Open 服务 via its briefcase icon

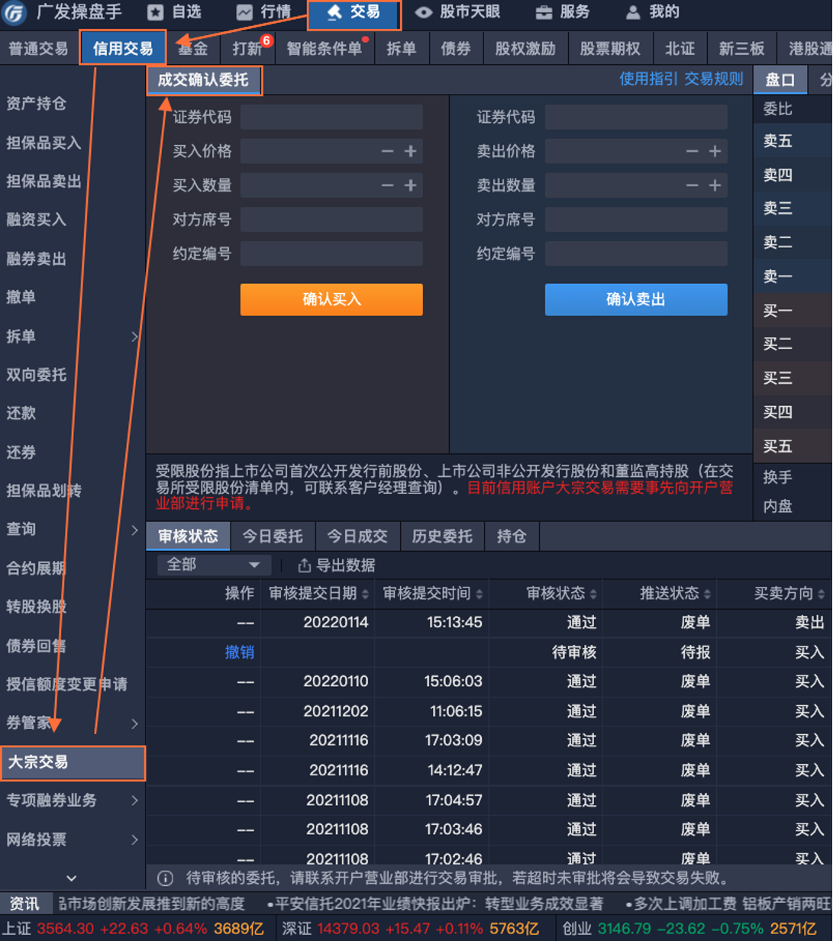544,12
